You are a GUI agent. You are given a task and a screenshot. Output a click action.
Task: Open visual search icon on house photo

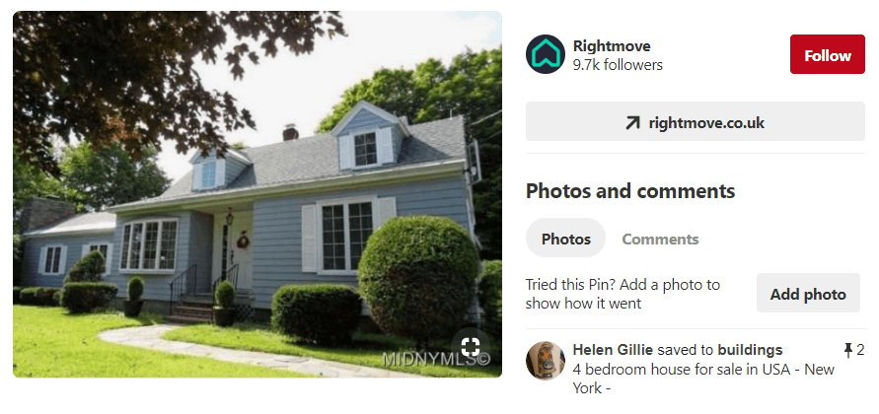point(471,347)
